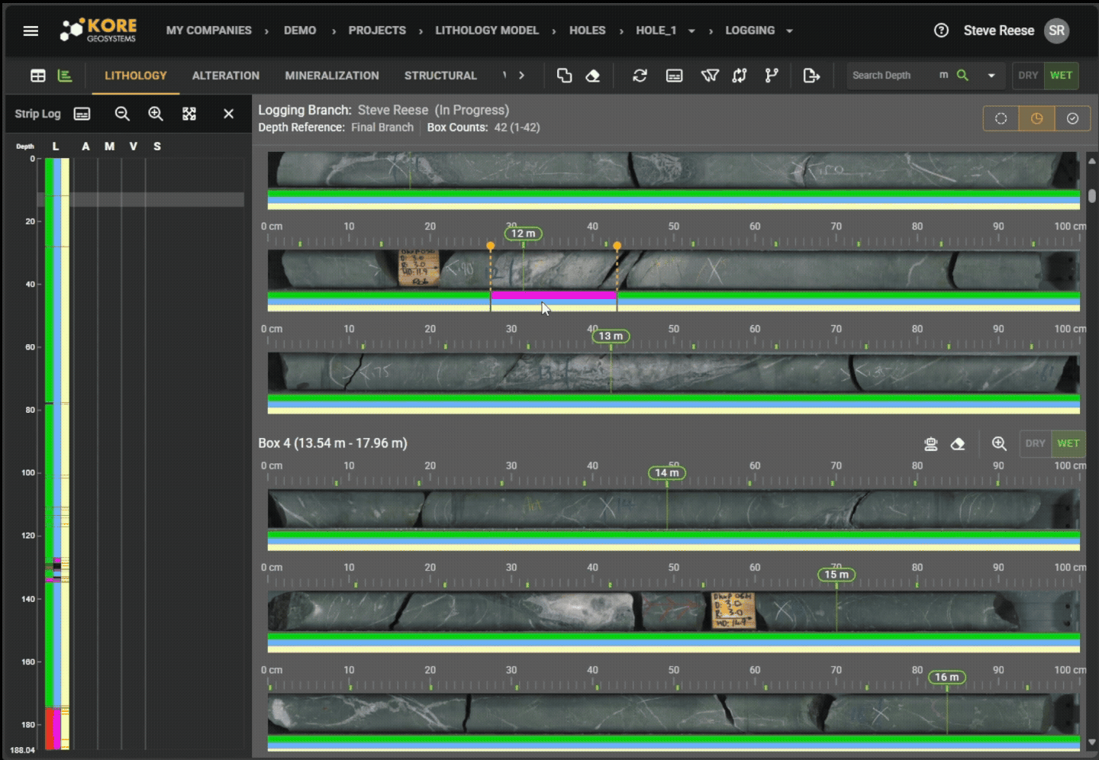Zoom out the strip log
The height and width of the screenshot is (760, 1099).
pyautogui.click(x=122, y=114)
